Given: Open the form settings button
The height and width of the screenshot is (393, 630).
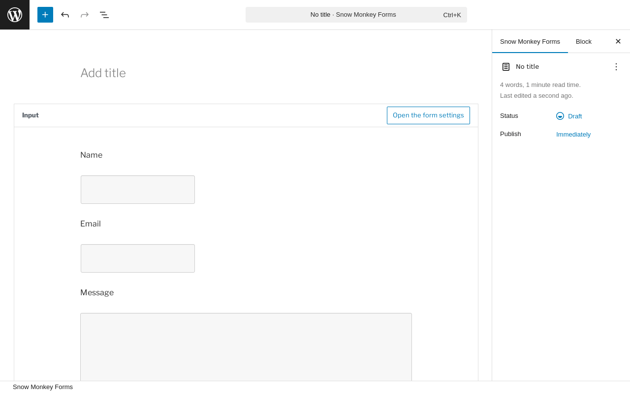Looking at the screenshot, I should point(428,115).
